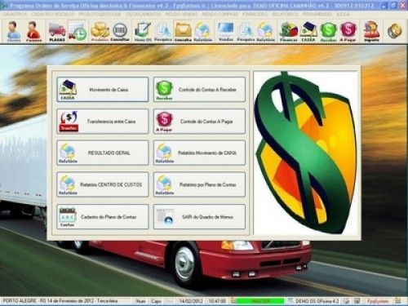The width and height of the screenshot is (408, 306).
Task: Open the Consulta folder icon
Action: (183, 31)
